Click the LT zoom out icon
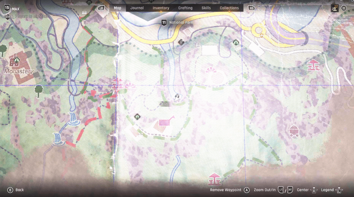 pos(281,189)
